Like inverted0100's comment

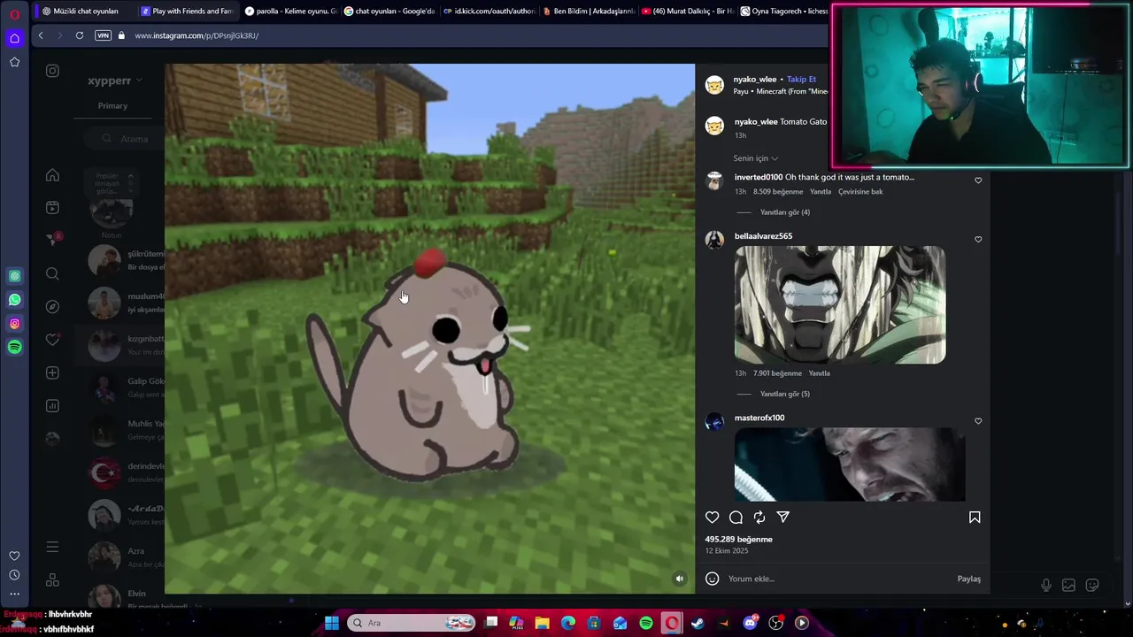(978, 180)
